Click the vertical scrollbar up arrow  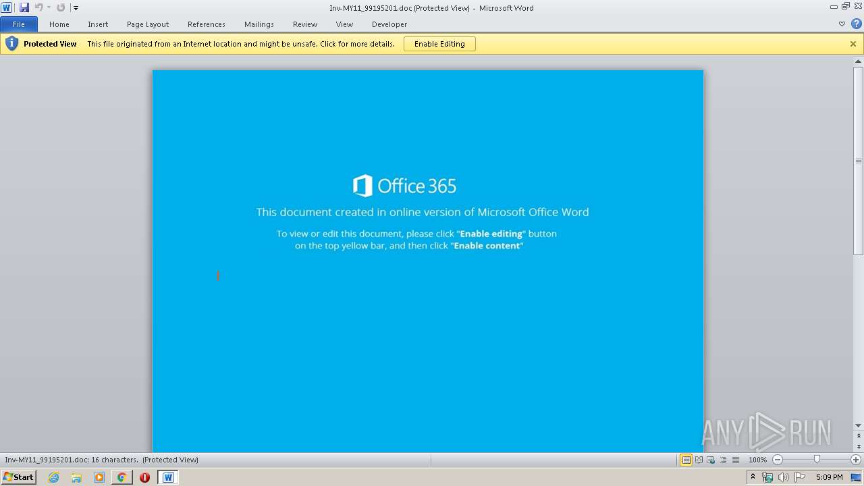click(859, 61)
